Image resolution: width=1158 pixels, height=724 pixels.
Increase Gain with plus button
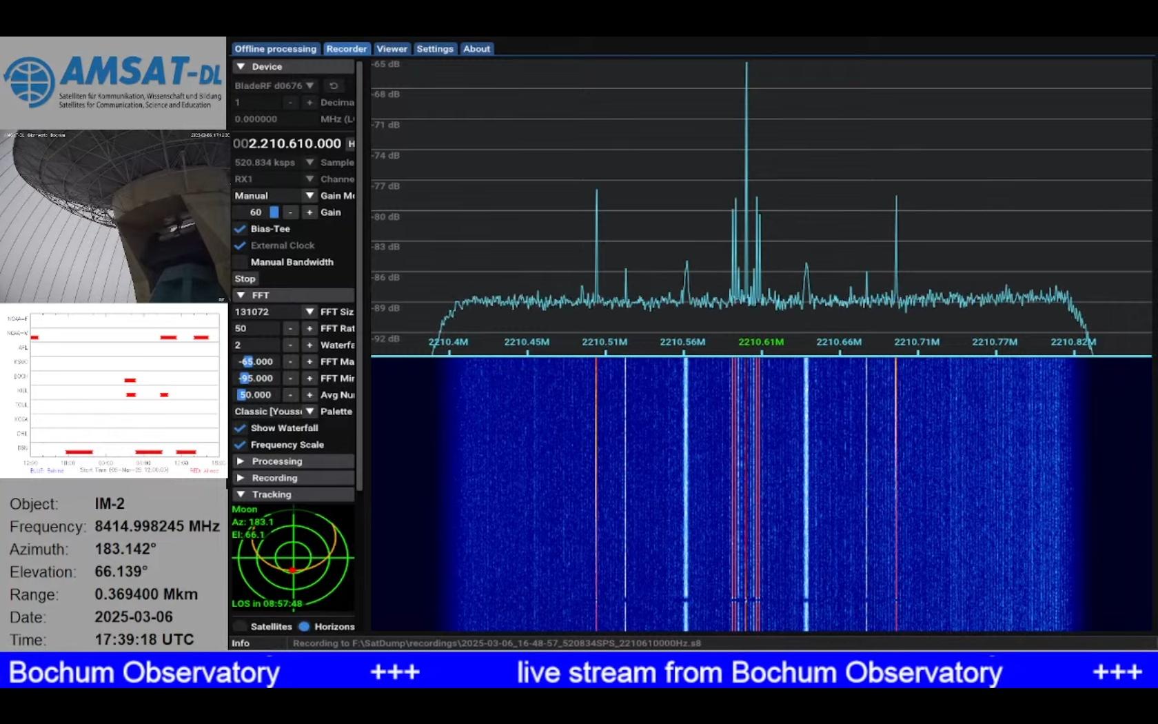point(309,212)
